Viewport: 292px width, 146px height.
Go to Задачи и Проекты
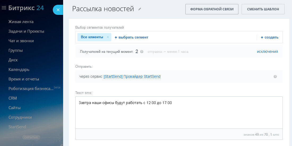26,31
